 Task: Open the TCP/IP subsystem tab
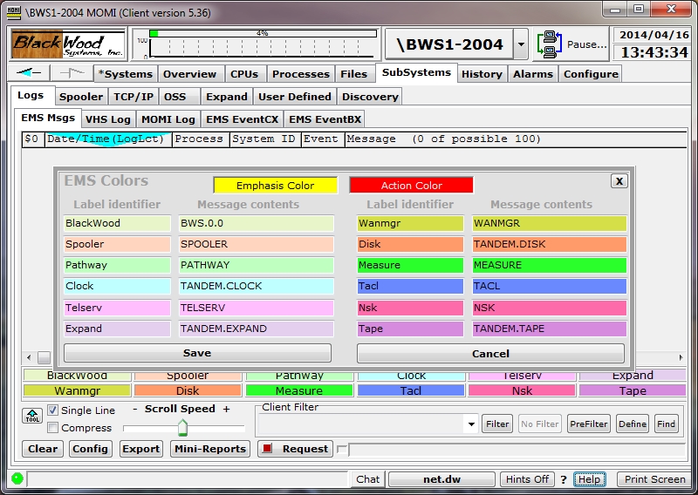(x=135, y=97)
